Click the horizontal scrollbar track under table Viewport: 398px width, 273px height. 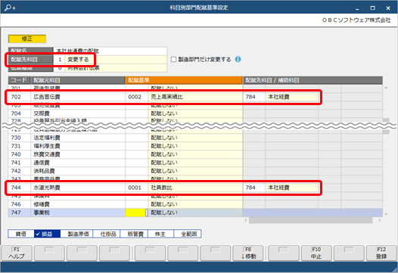point(311,220)
